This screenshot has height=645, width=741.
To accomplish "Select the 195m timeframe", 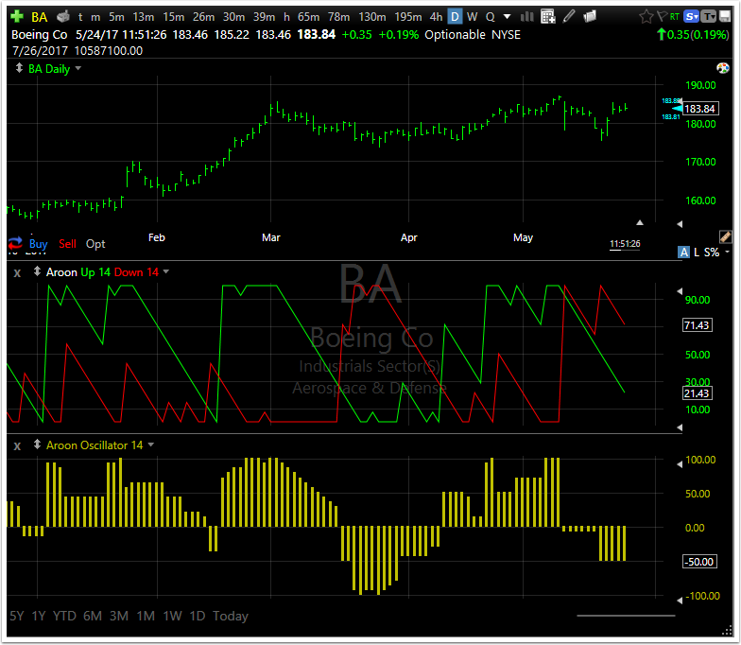I will point(408,17).
